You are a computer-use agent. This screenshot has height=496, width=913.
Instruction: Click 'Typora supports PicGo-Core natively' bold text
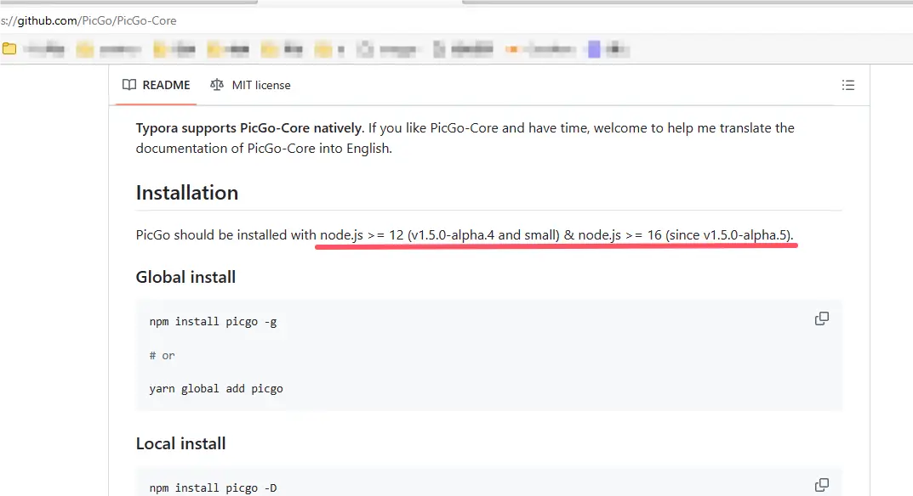(x=249, y=128)
